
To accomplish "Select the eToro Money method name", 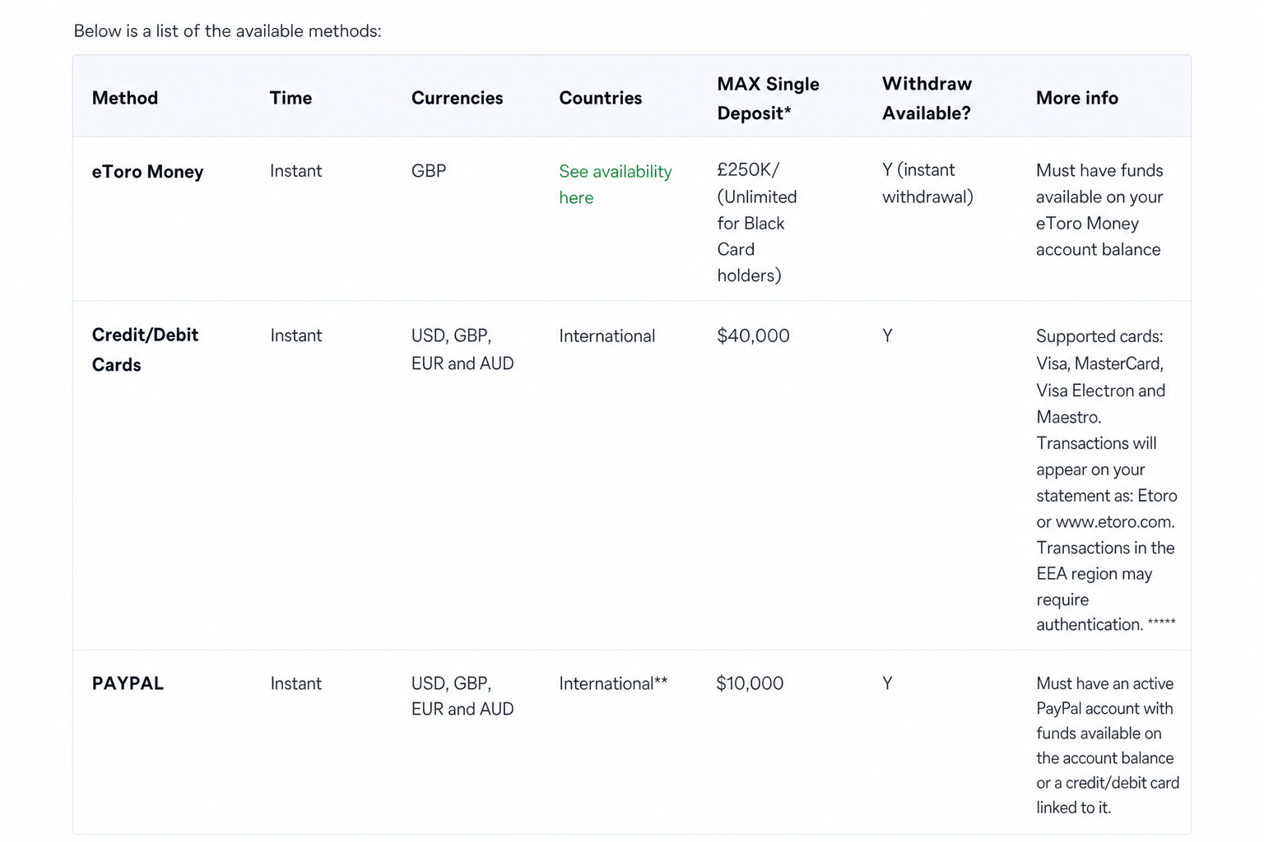I will pyautogui.click(x=147, y=172).
